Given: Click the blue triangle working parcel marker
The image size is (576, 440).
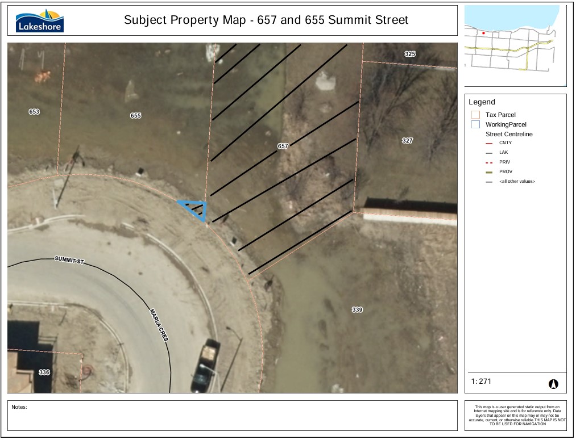Looking at the screenshot, I should [x=194, y=208].
